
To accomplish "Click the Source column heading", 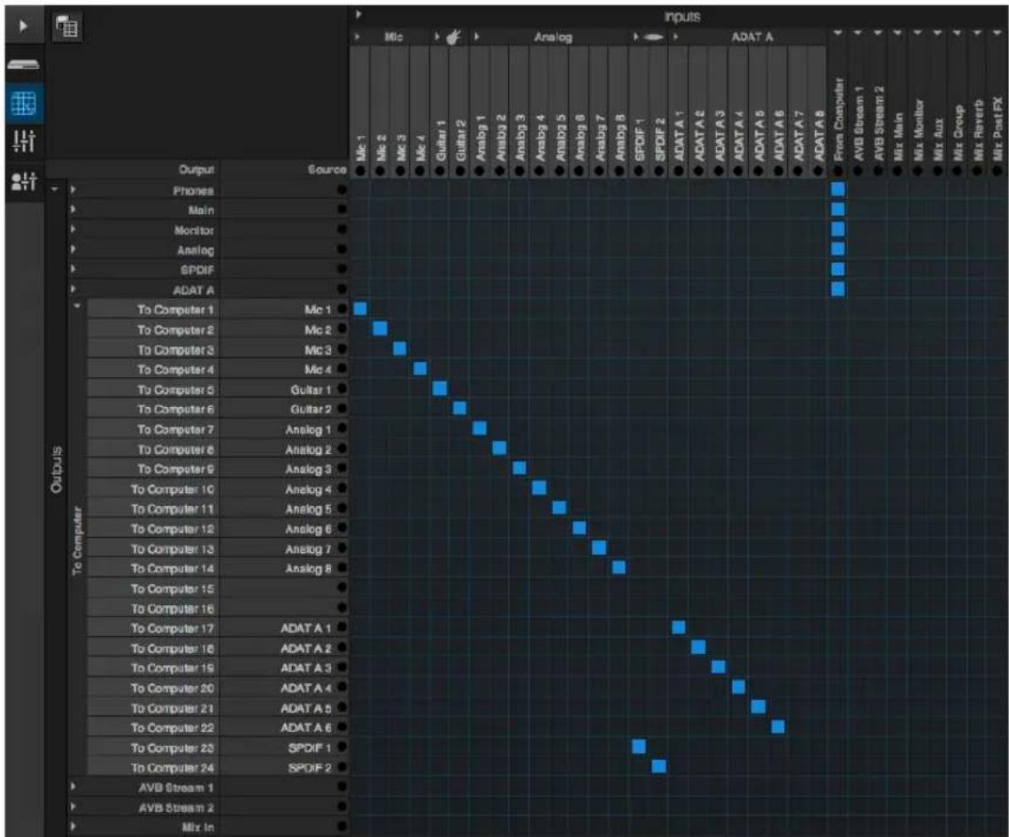I will (327, 170).
